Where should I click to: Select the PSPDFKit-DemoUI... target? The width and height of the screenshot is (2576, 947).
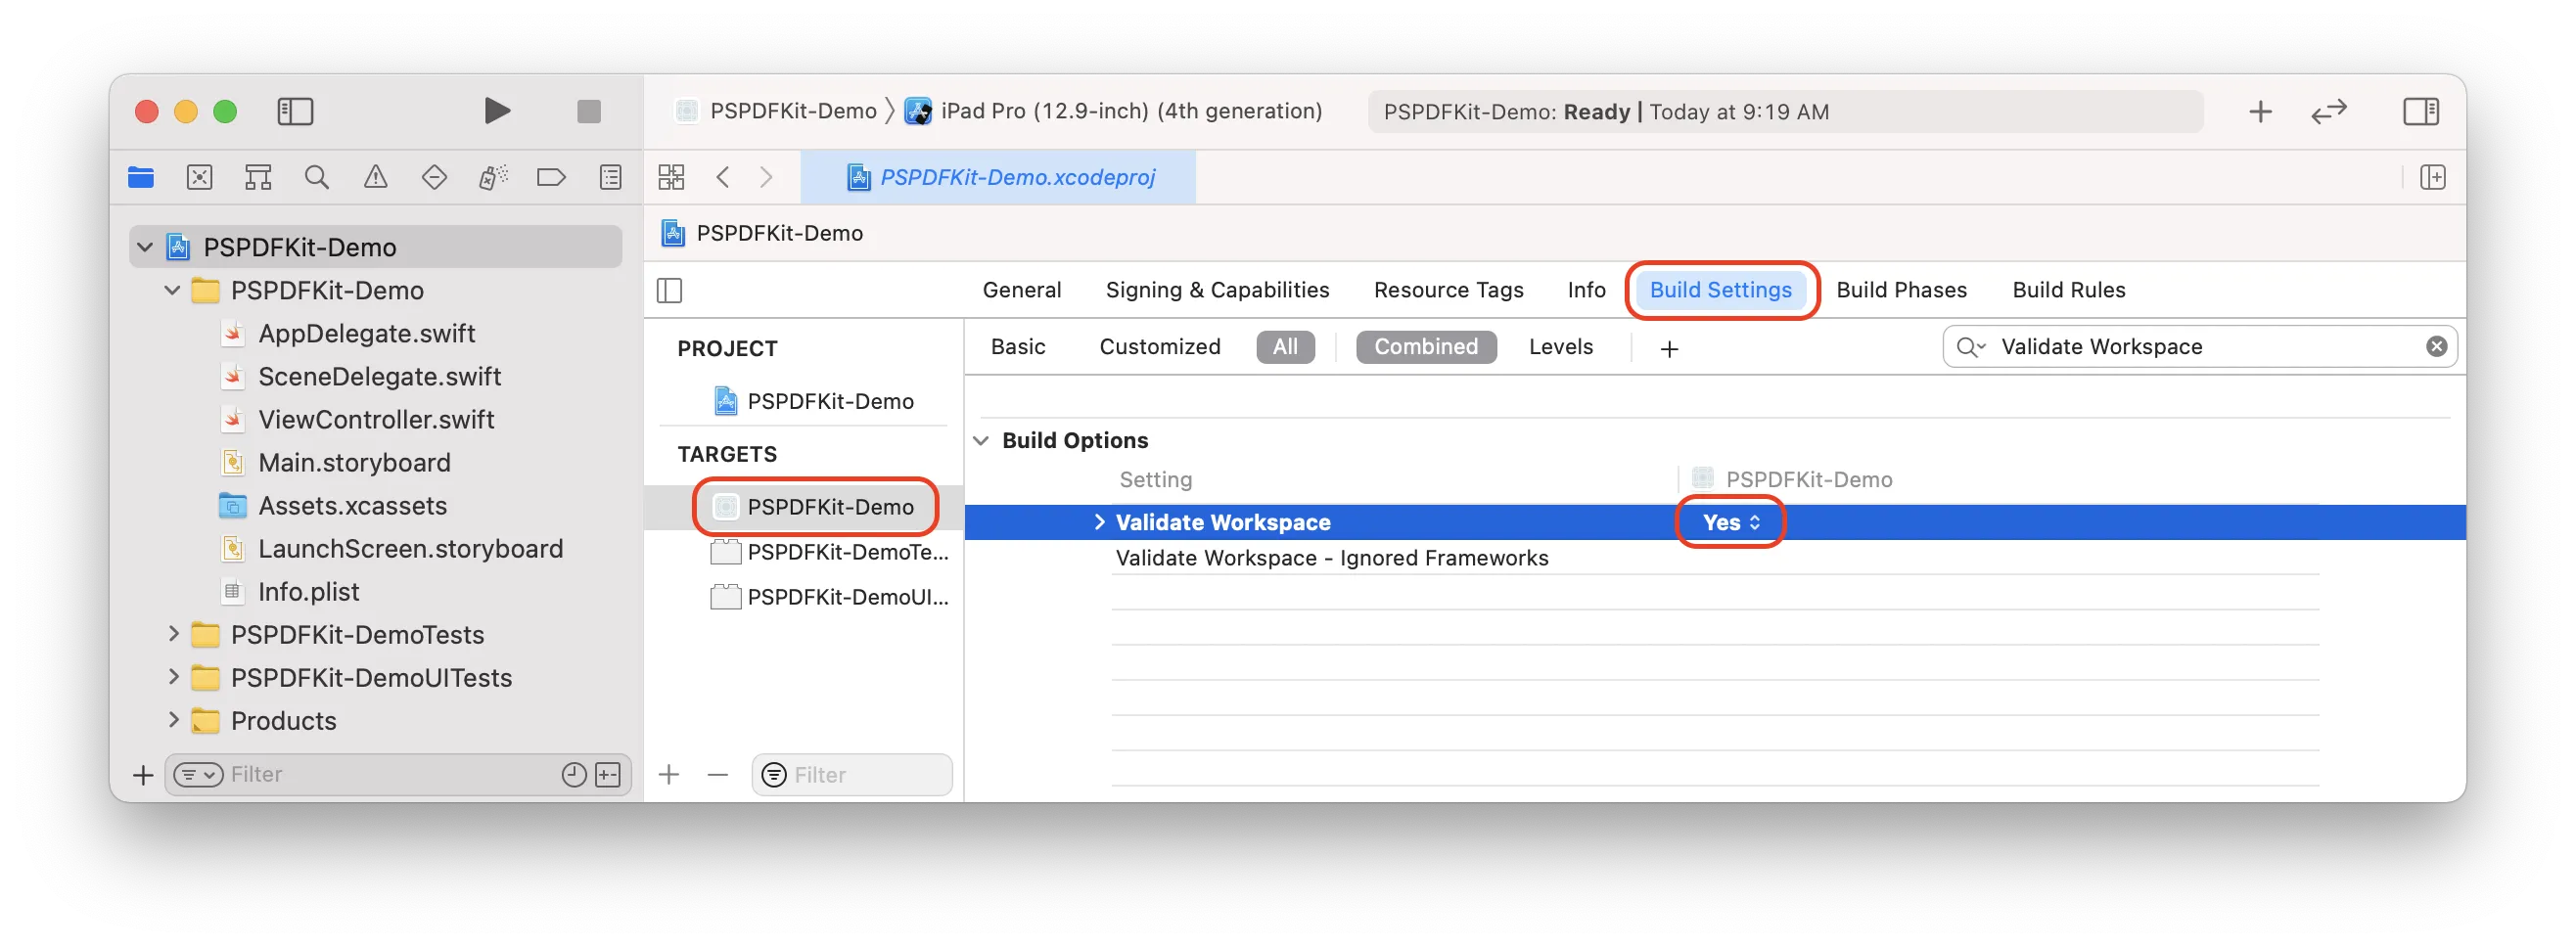829,597
